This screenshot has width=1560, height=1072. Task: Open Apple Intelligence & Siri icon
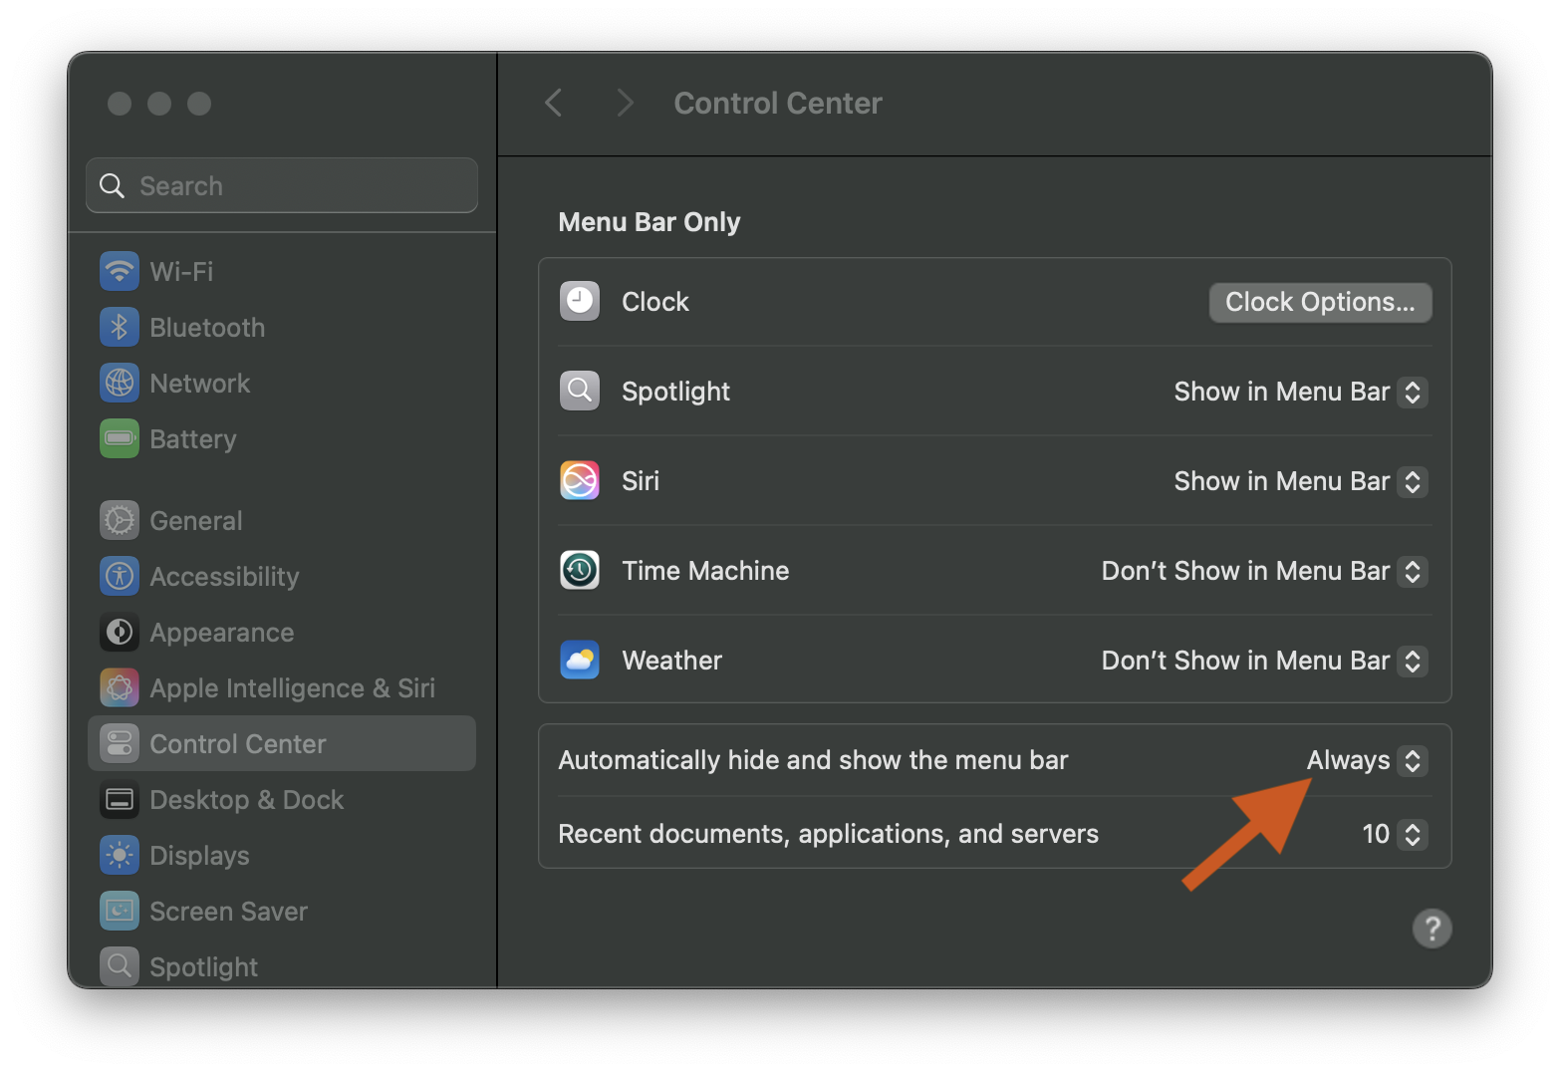120,687
